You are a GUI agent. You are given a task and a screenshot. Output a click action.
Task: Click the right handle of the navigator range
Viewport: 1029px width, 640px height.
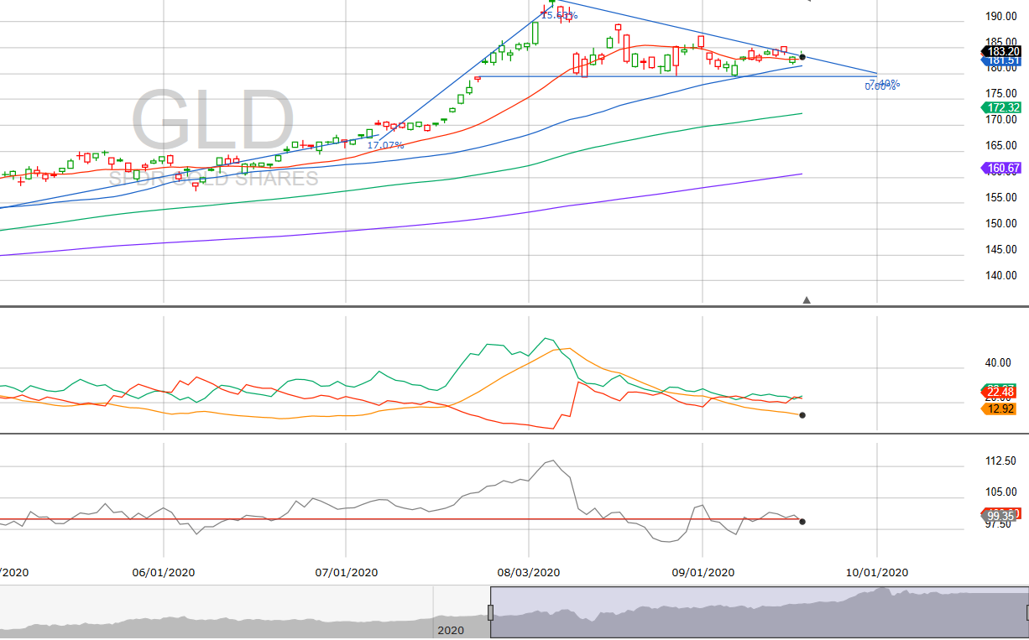tap(1026, 612)
